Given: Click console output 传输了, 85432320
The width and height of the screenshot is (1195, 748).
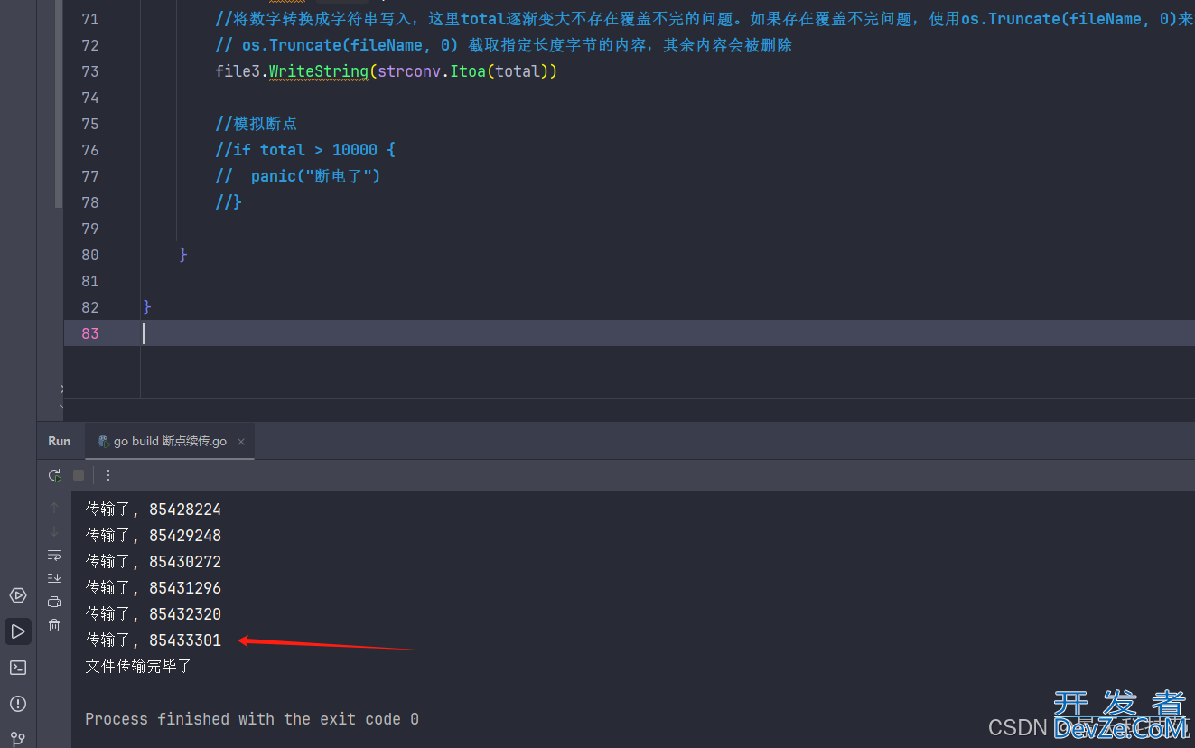Looking at the screenshot, I should click(x=154, y=614).
